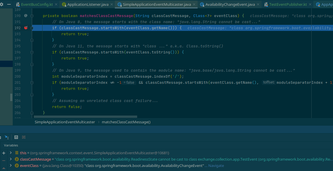The width and height of the screenshot is (333, 171).
Task: Click the Kotlin icon on the TestEventPublisher.kt tab
Action: tap(266, 4)
